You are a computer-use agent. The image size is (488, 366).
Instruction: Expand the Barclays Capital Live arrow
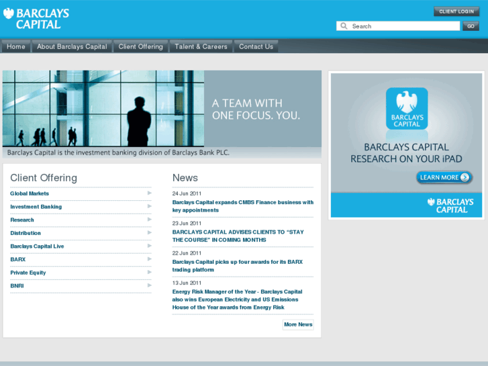coord(150,246)
